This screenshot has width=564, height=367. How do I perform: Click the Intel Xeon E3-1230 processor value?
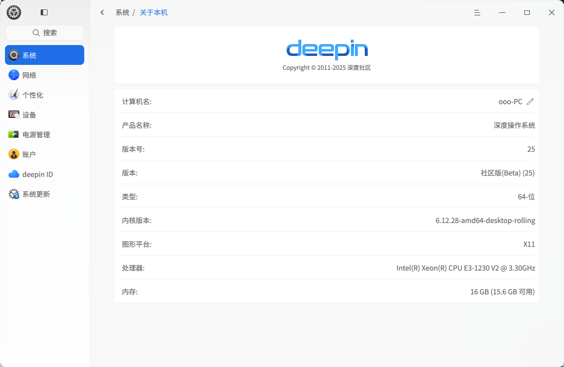click(466, 268)
